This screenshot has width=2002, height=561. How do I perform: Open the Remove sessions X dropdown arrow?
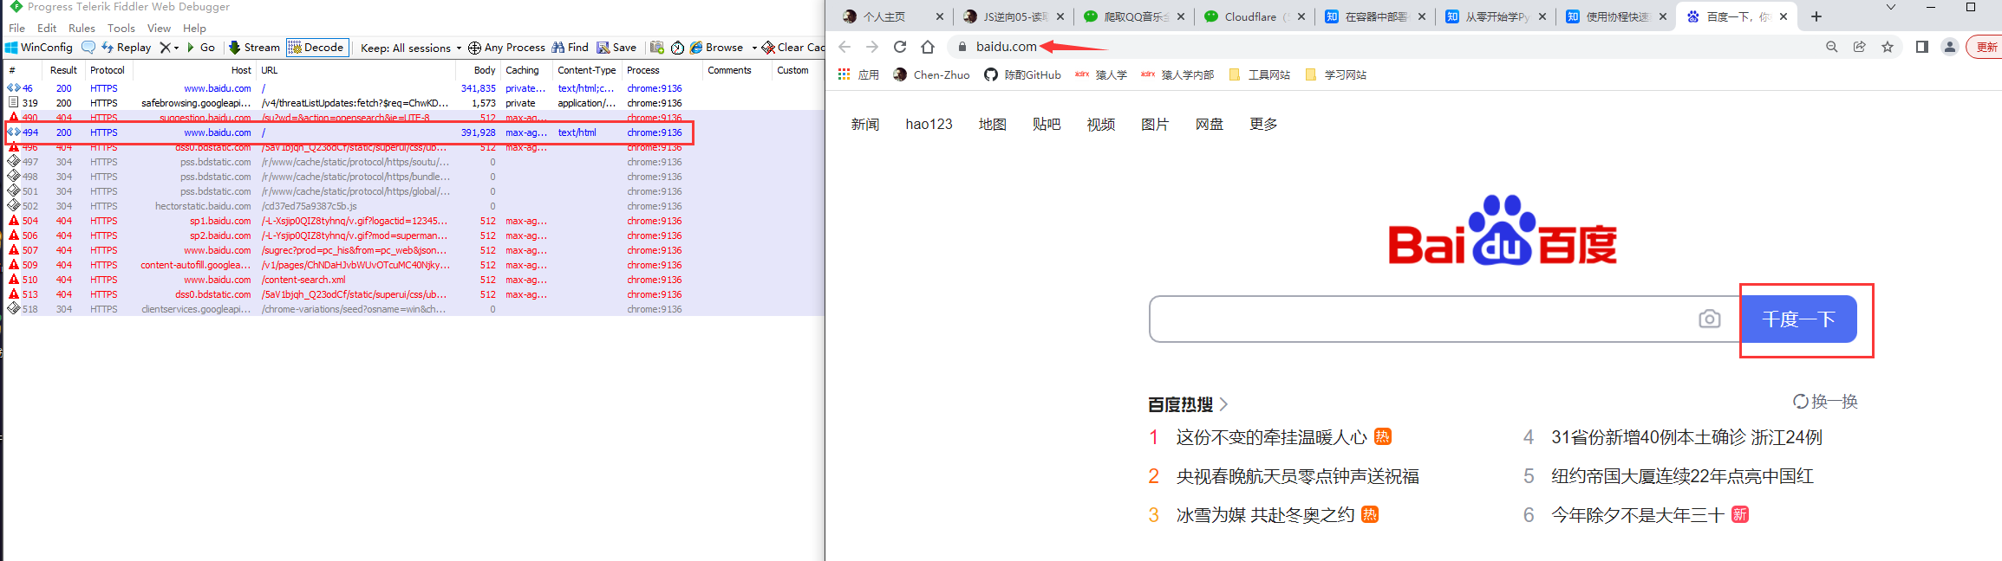[x=176, y=48]
